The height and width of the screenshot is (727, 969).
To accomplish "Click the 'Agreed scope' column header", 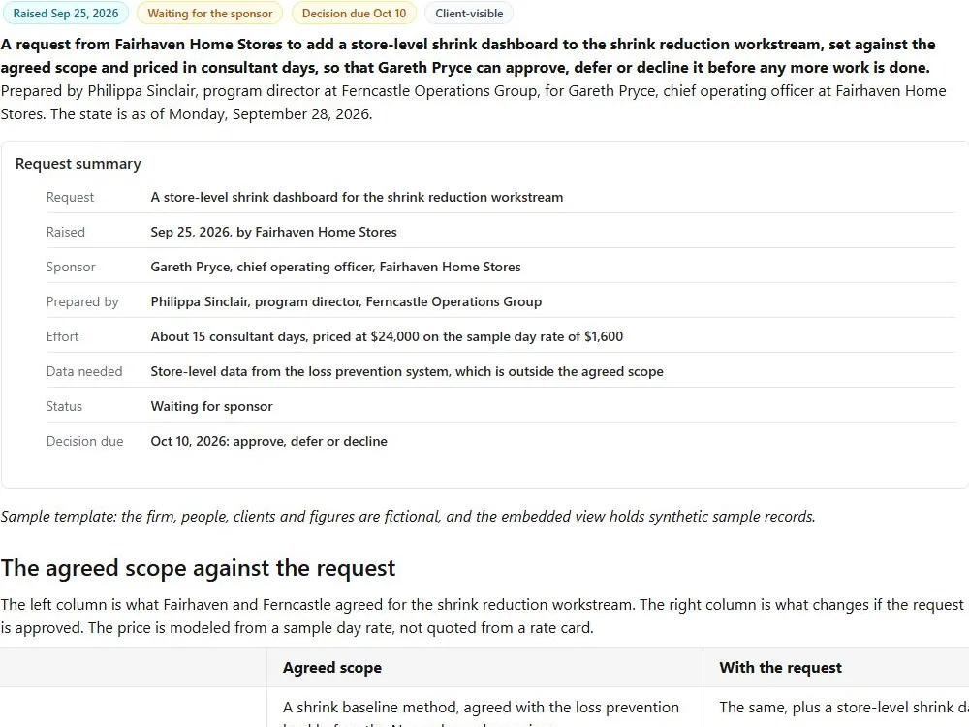I will click(x=331, y=668).
